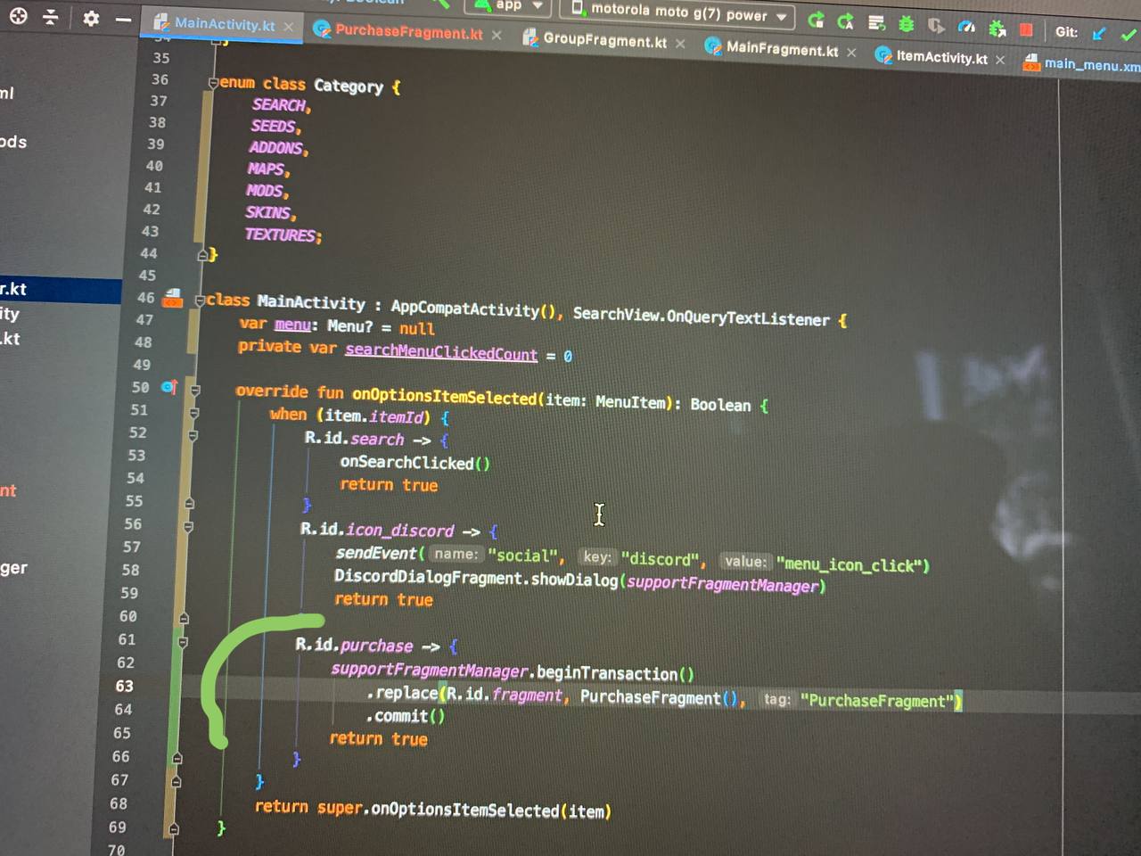Open the app run configuration dropdown

tap(509, 5)
